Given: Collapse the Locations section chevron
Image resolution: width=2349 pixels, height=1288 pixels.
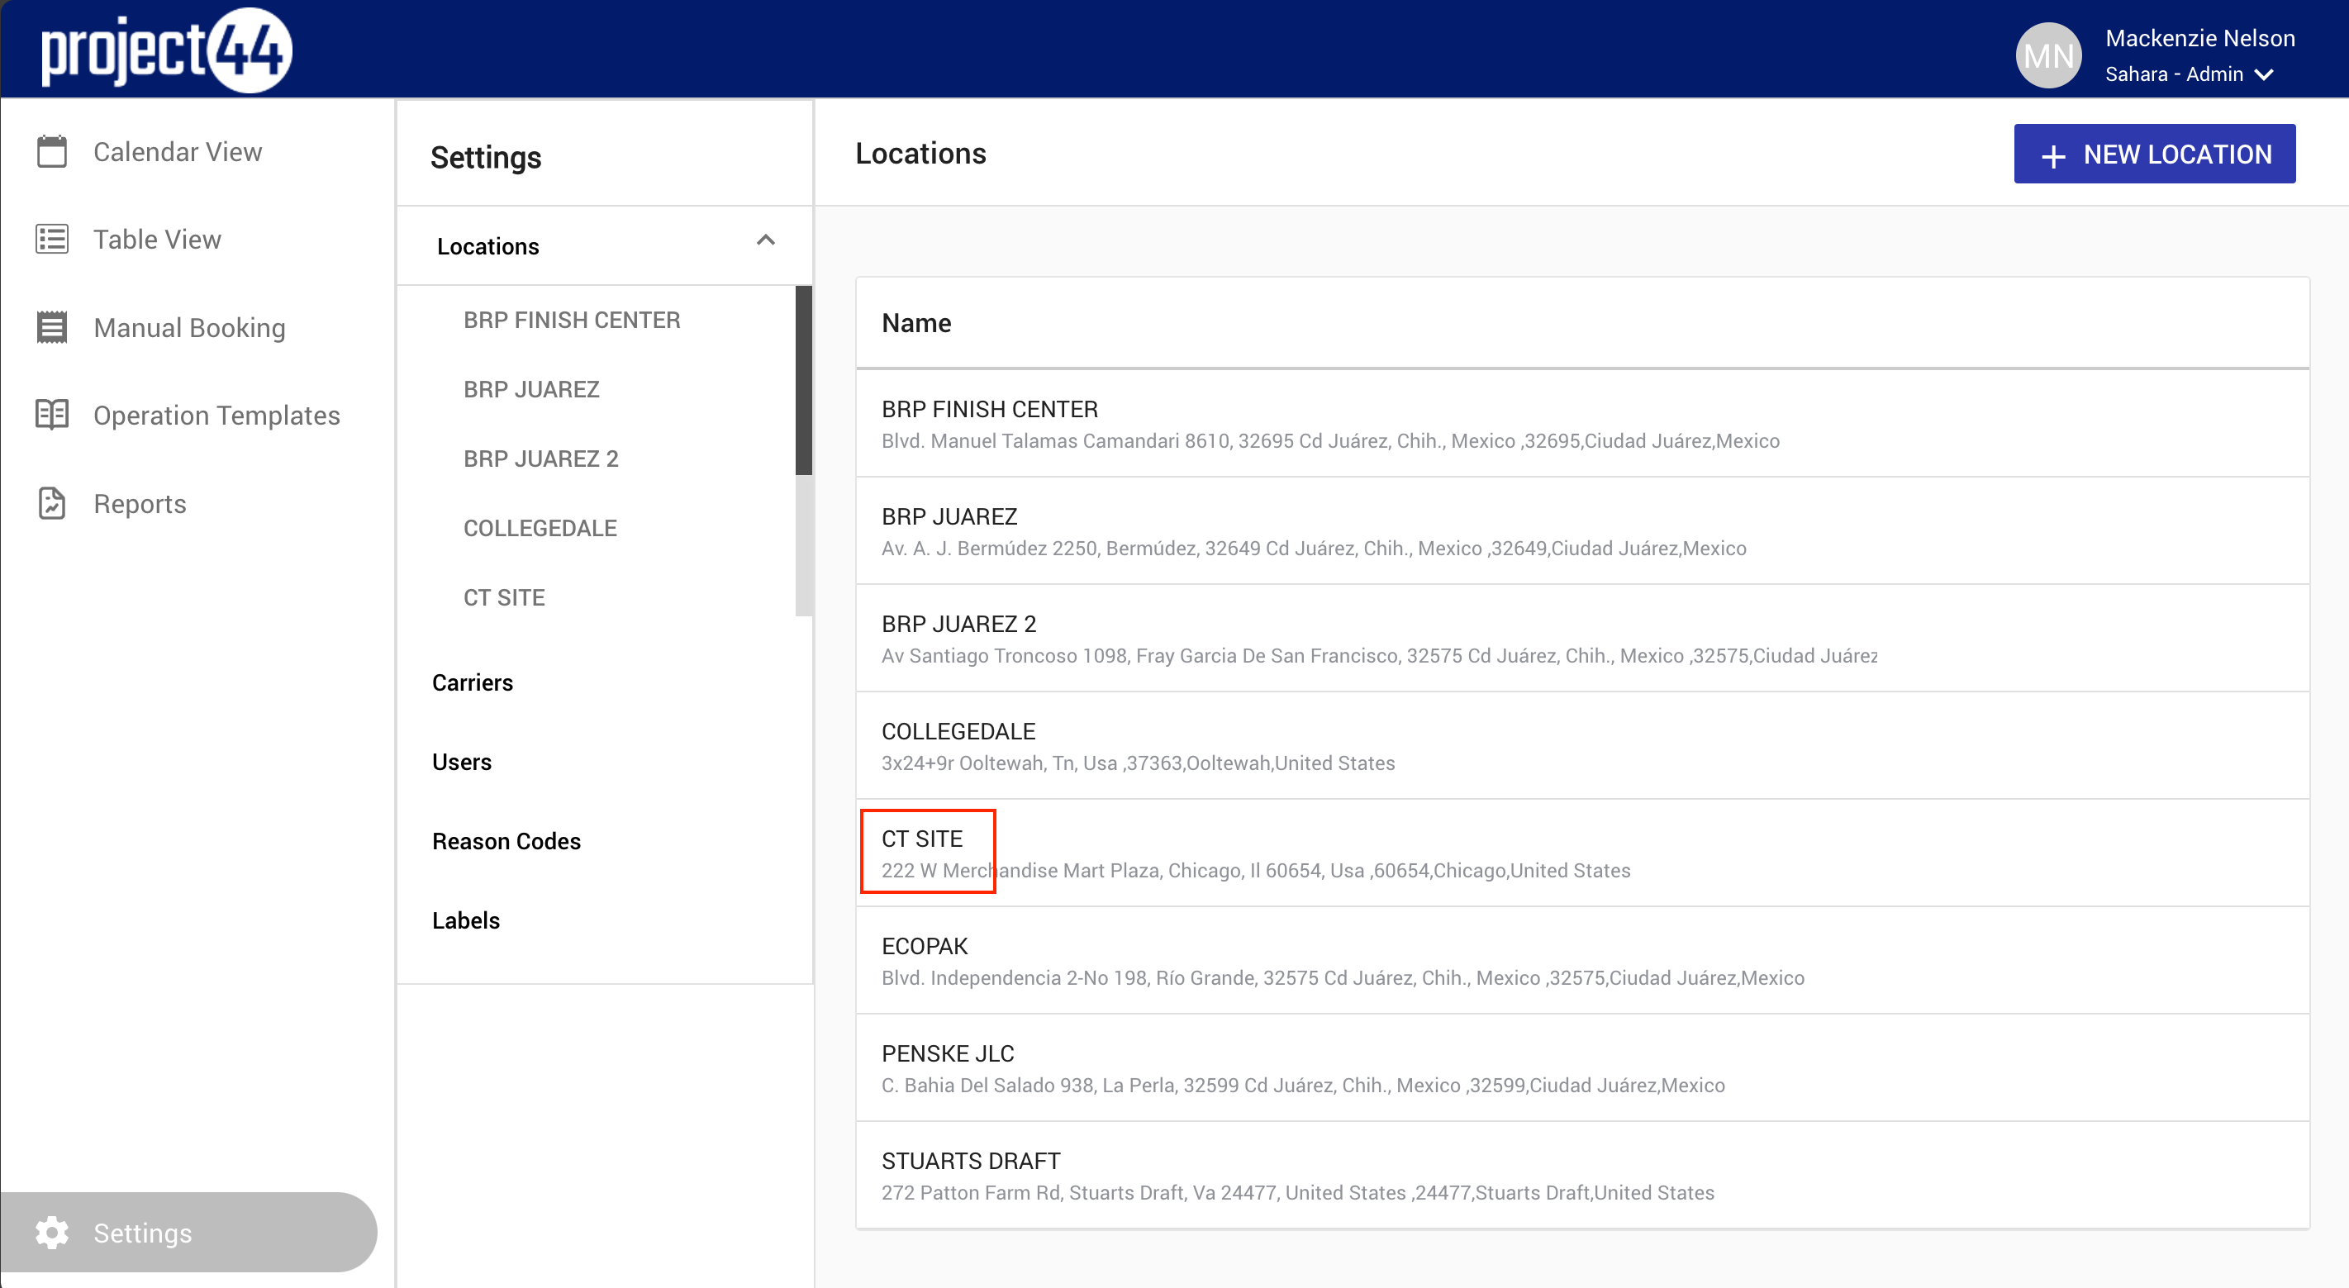Looking at the screenshot, I should click(x=765, y=240).
